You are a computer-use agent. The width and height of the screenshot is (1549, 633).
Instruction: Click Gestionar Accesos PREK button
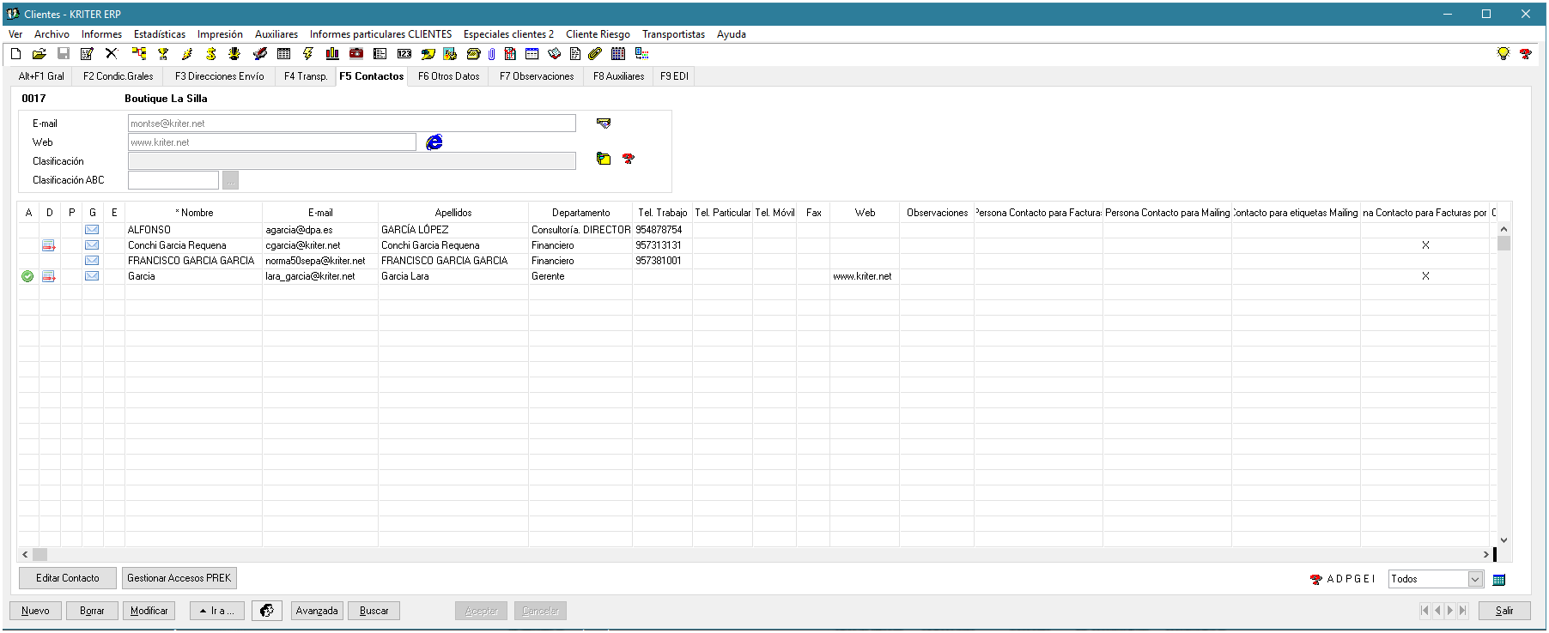point(179,578)
